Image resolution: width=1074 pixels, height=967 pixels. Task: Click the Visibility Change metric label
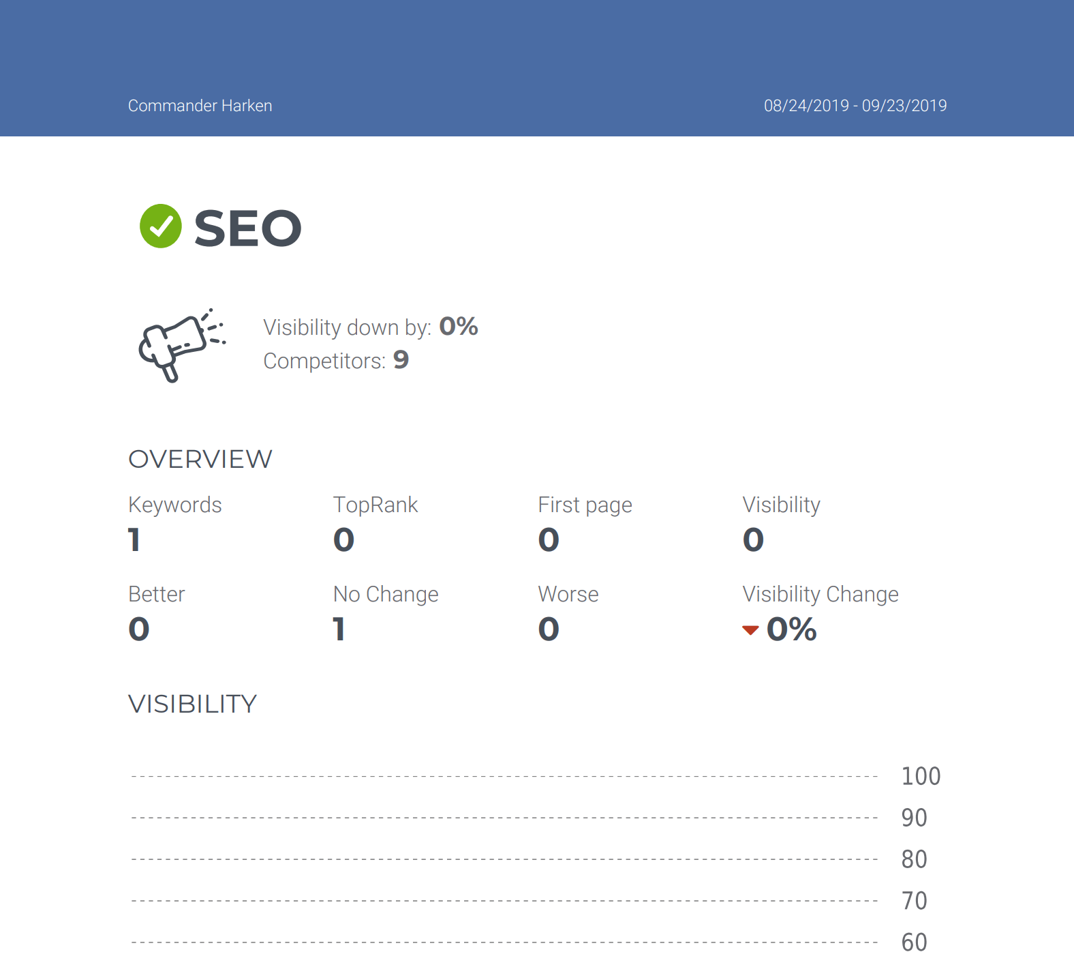(x=820, y=594)
